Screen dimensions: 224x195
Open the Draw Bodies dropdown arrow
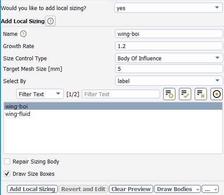(x=198, y=189)
